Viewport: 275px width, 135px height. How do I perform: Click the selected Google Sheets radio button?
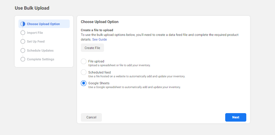coord(84,83)
